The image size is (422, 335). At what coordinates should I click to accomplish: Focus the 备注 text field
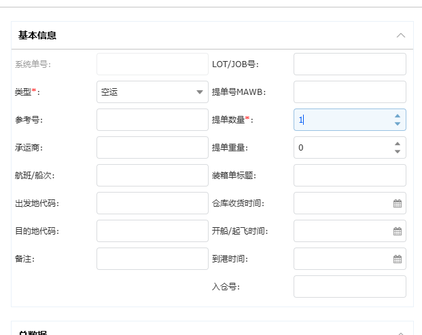(x=152, y=259)
